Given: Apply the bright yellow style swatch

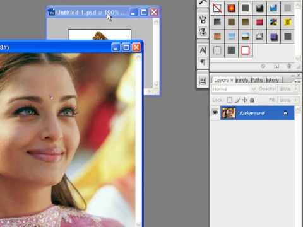Looking at the screenshot, I should [x=287, y=22].
